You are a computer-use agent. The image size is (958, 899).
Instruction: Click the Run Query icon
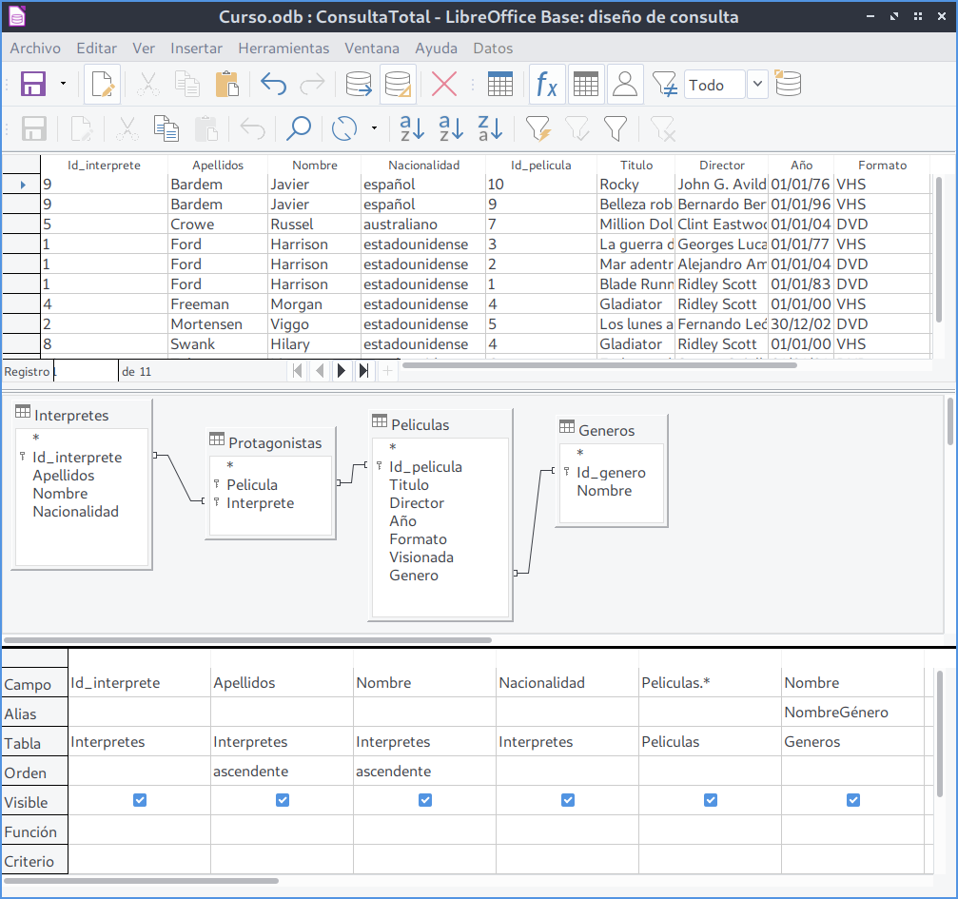coord(359,85)
